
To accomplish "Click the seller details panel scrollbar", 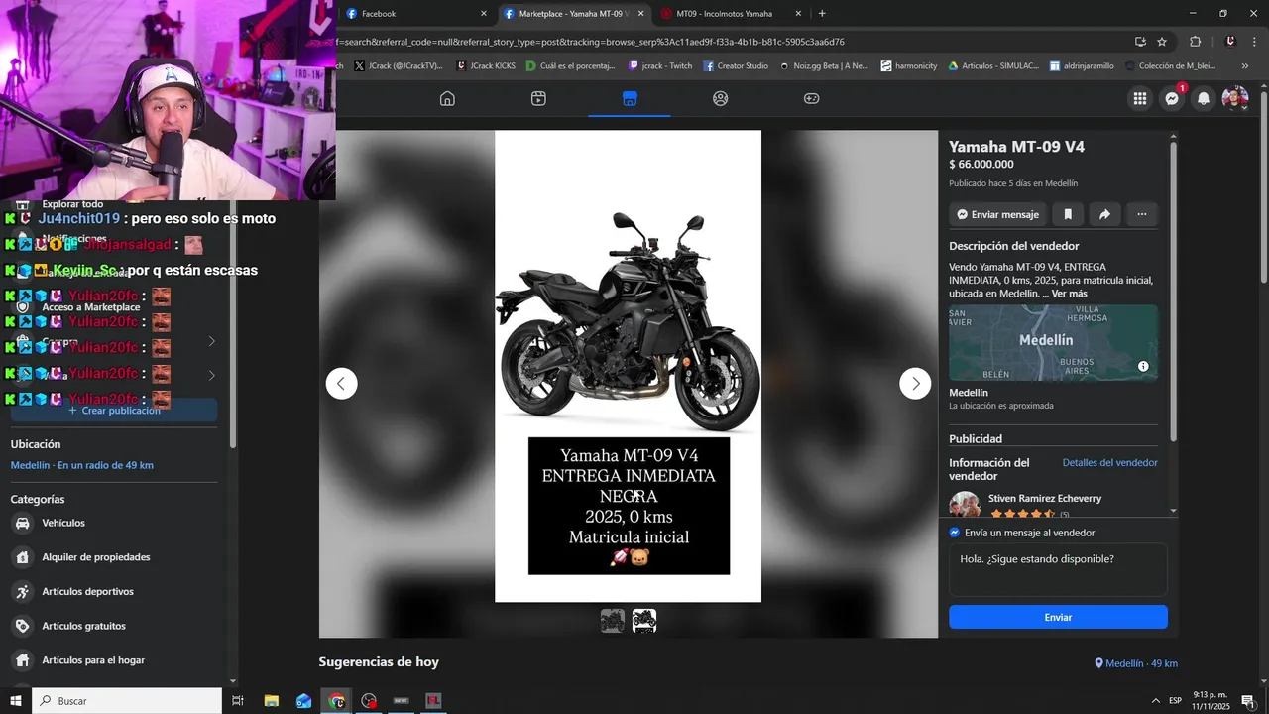I will [1174, 293].
